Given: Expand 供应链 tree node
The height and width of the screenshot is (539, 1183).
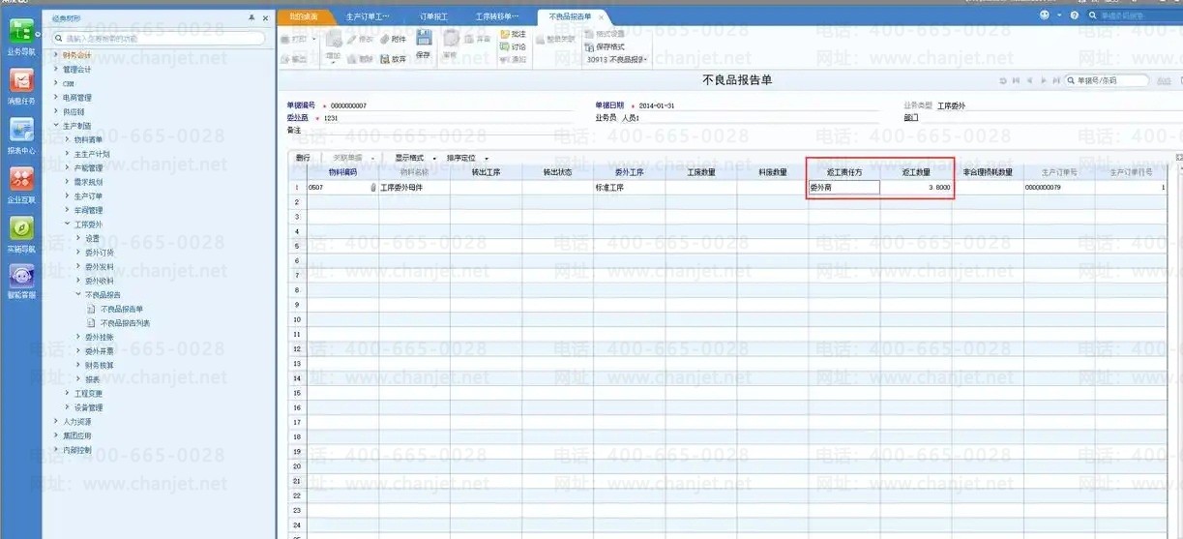Looking at the screenshot, I should click(x=56, y=111).
